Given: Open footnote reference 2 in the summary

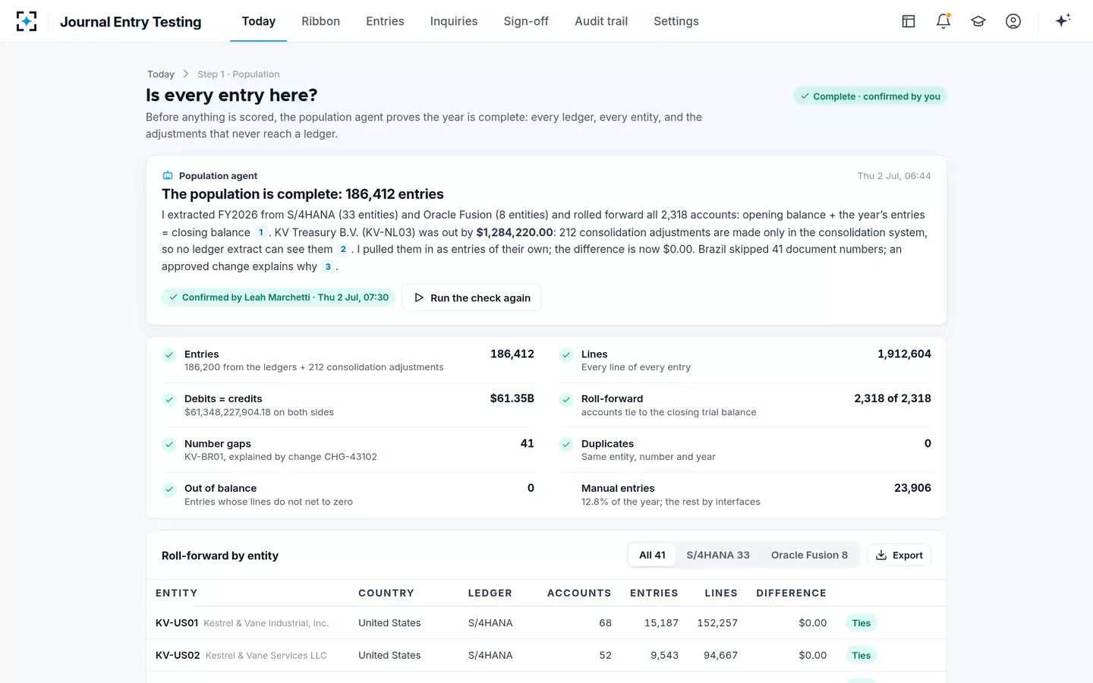Looking at the screenshot, I should pyautogui.click(x=343, y=249).
